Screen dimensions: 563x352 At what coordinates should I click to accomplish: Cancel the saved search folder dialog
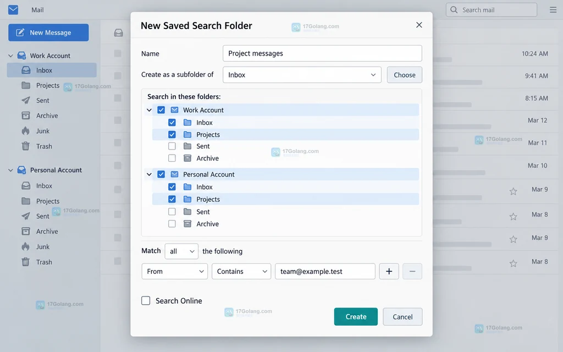click(402, 316)
